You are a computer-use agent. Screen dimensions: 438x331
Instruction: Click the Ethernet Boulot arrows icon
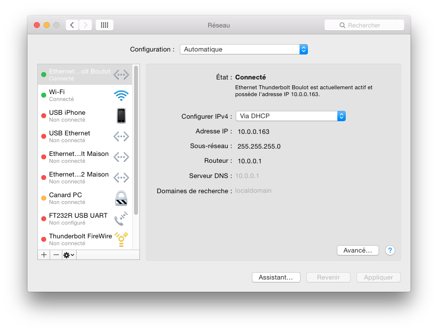pos(121,75)
